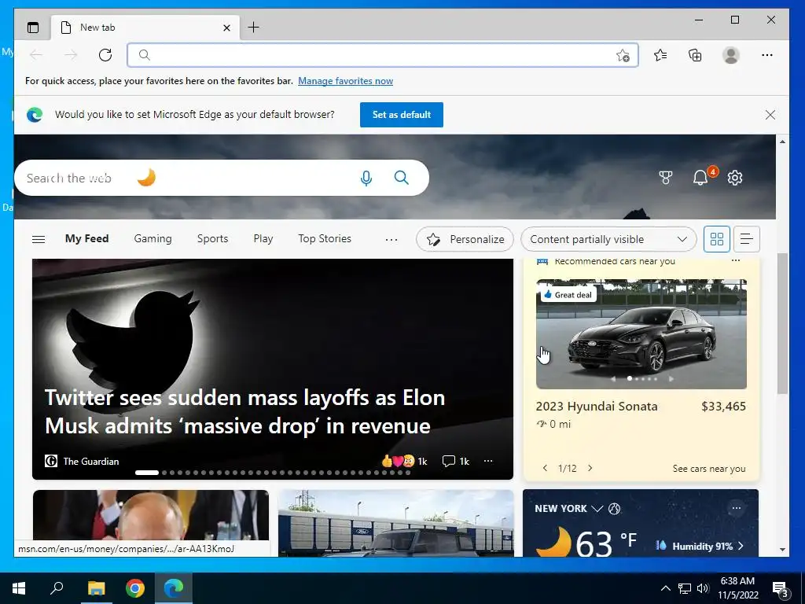Image resolution: width=805 pixels, height=604 pixels.
Task: Switch to the Top Stories tab
Action: [325, 239]
